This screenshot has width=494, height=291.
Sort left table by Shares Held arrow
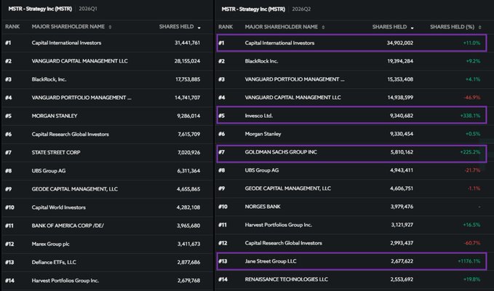199,28
